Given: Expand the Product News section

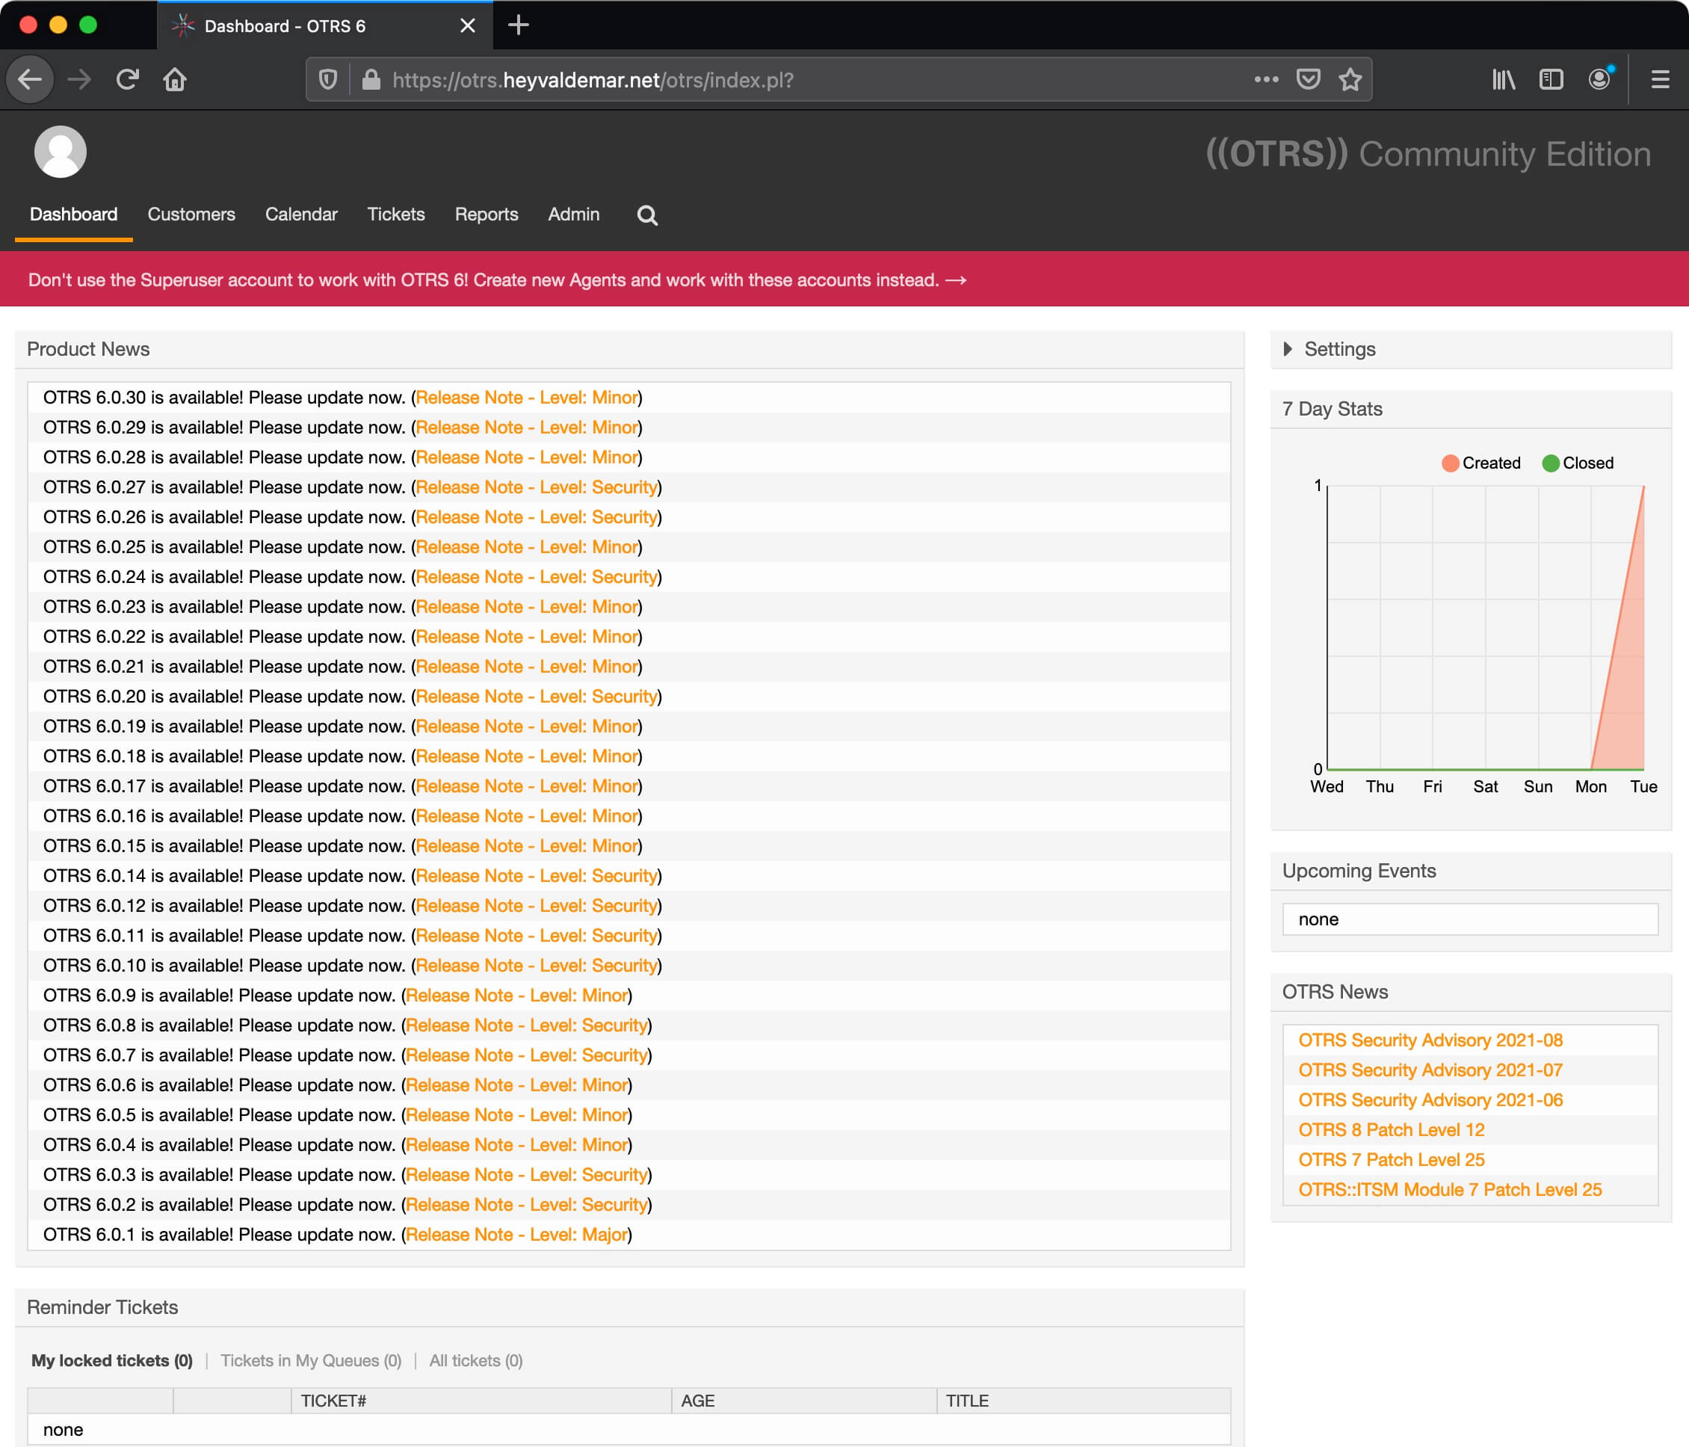Looking at the screenshot, I should (87, 349).
